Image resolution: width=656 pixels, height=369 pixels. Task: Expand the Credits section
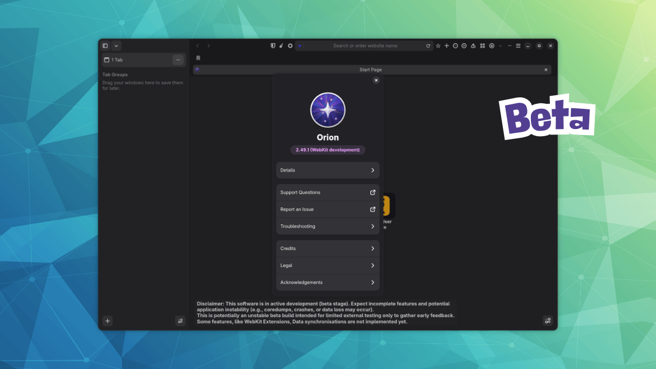[x=327, y=248]
